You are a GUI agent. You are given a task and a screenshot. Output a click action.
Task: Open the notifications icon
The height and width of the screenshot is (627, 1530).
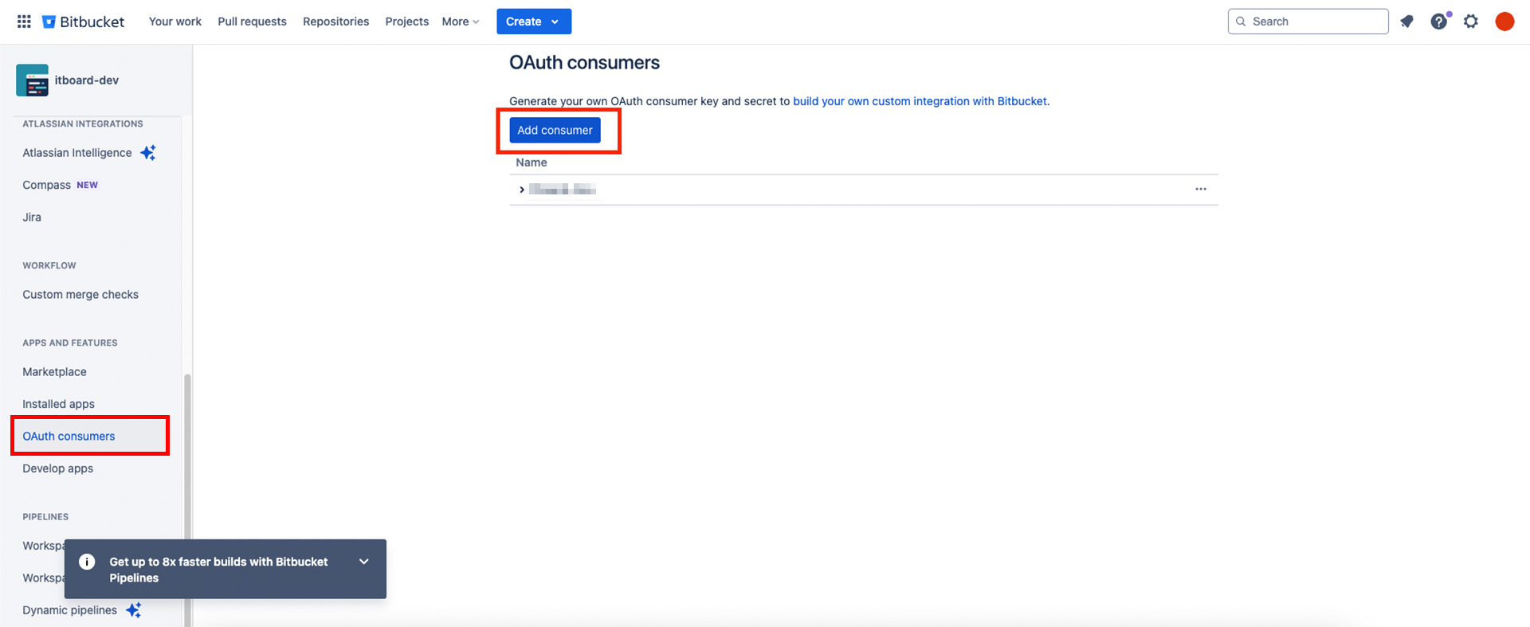(1406, 22)
